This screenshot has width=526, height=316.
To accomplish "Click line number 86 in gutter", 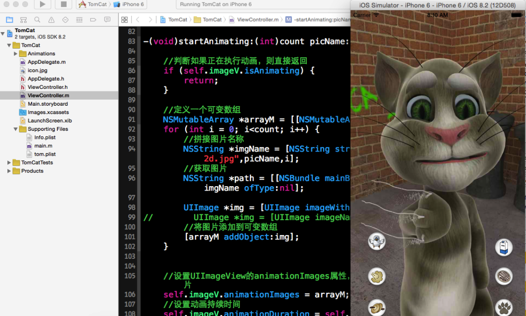I will coord(131,71).
